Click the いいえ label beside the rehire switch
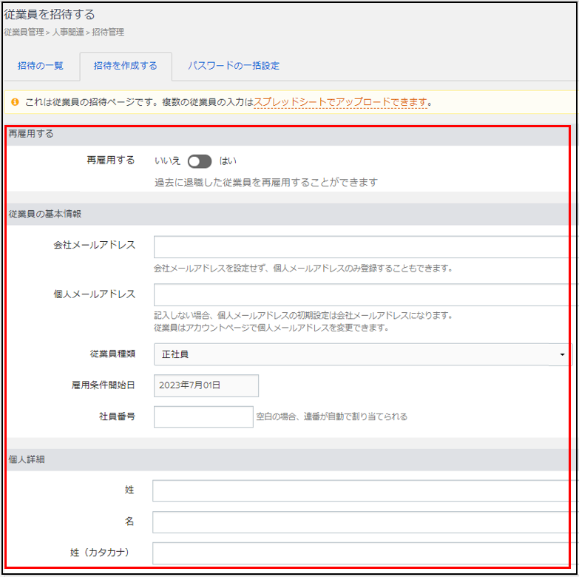 167,161
